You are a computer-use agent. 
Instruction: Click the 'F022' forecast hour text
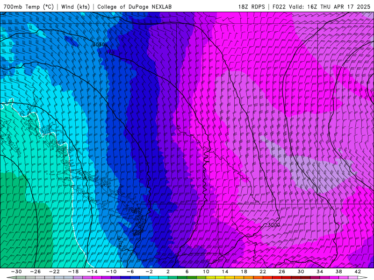point(279,7)
